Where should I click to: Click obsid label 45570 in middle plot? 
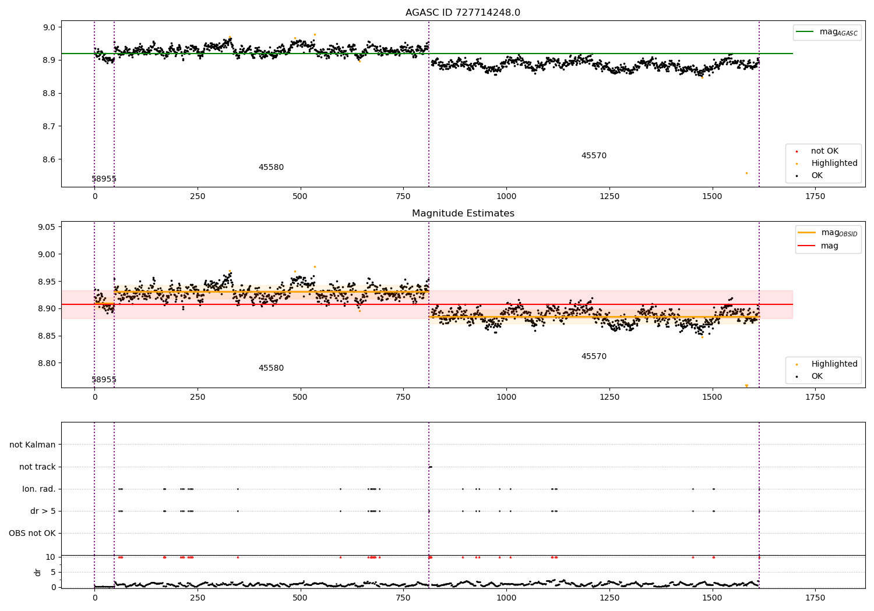click(594, 357)
